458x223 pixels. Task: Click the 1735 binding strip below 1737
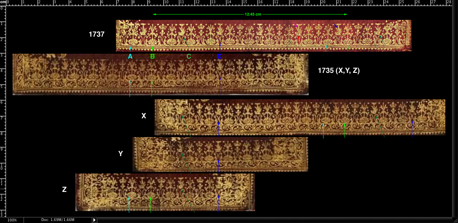(x=161, y=74)
